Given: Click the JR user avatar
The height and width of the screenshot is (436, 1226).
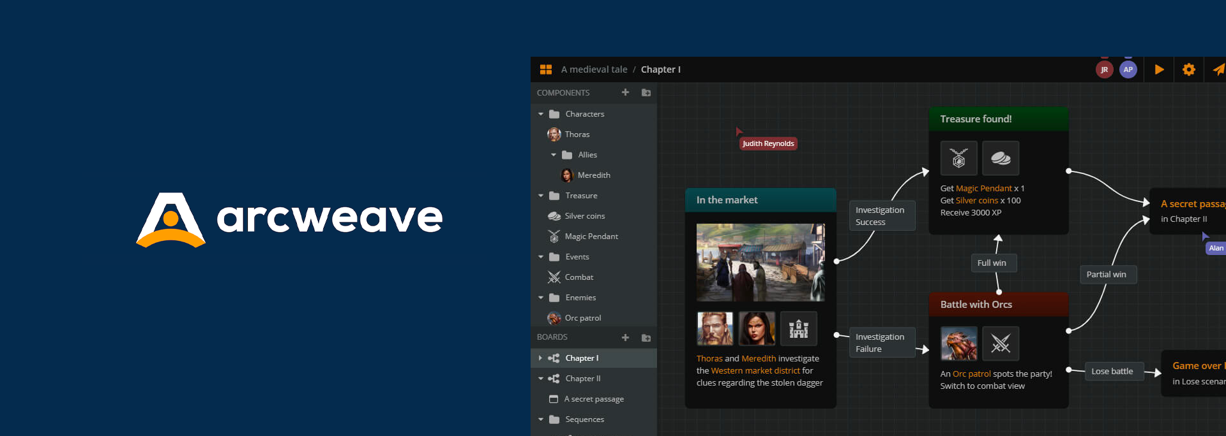Looking at the screenshot, I should (x=1104, y=69).
